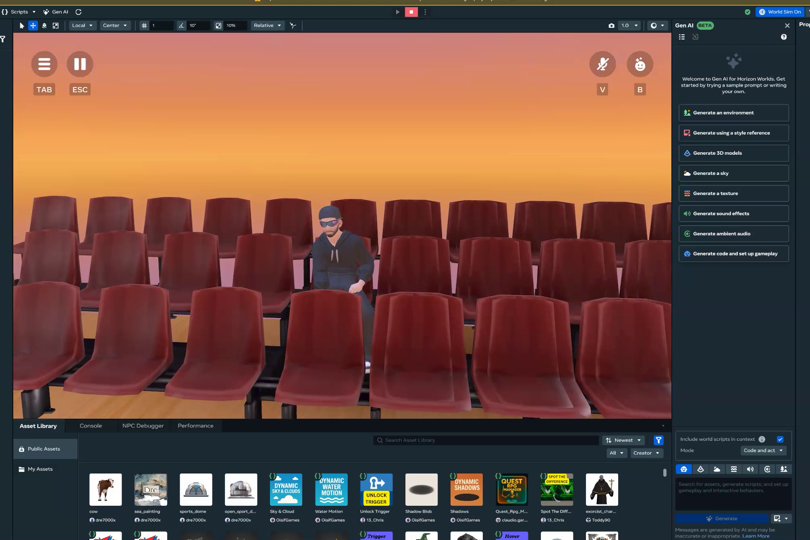Toggle World Sim On button

tap(780, 12)
